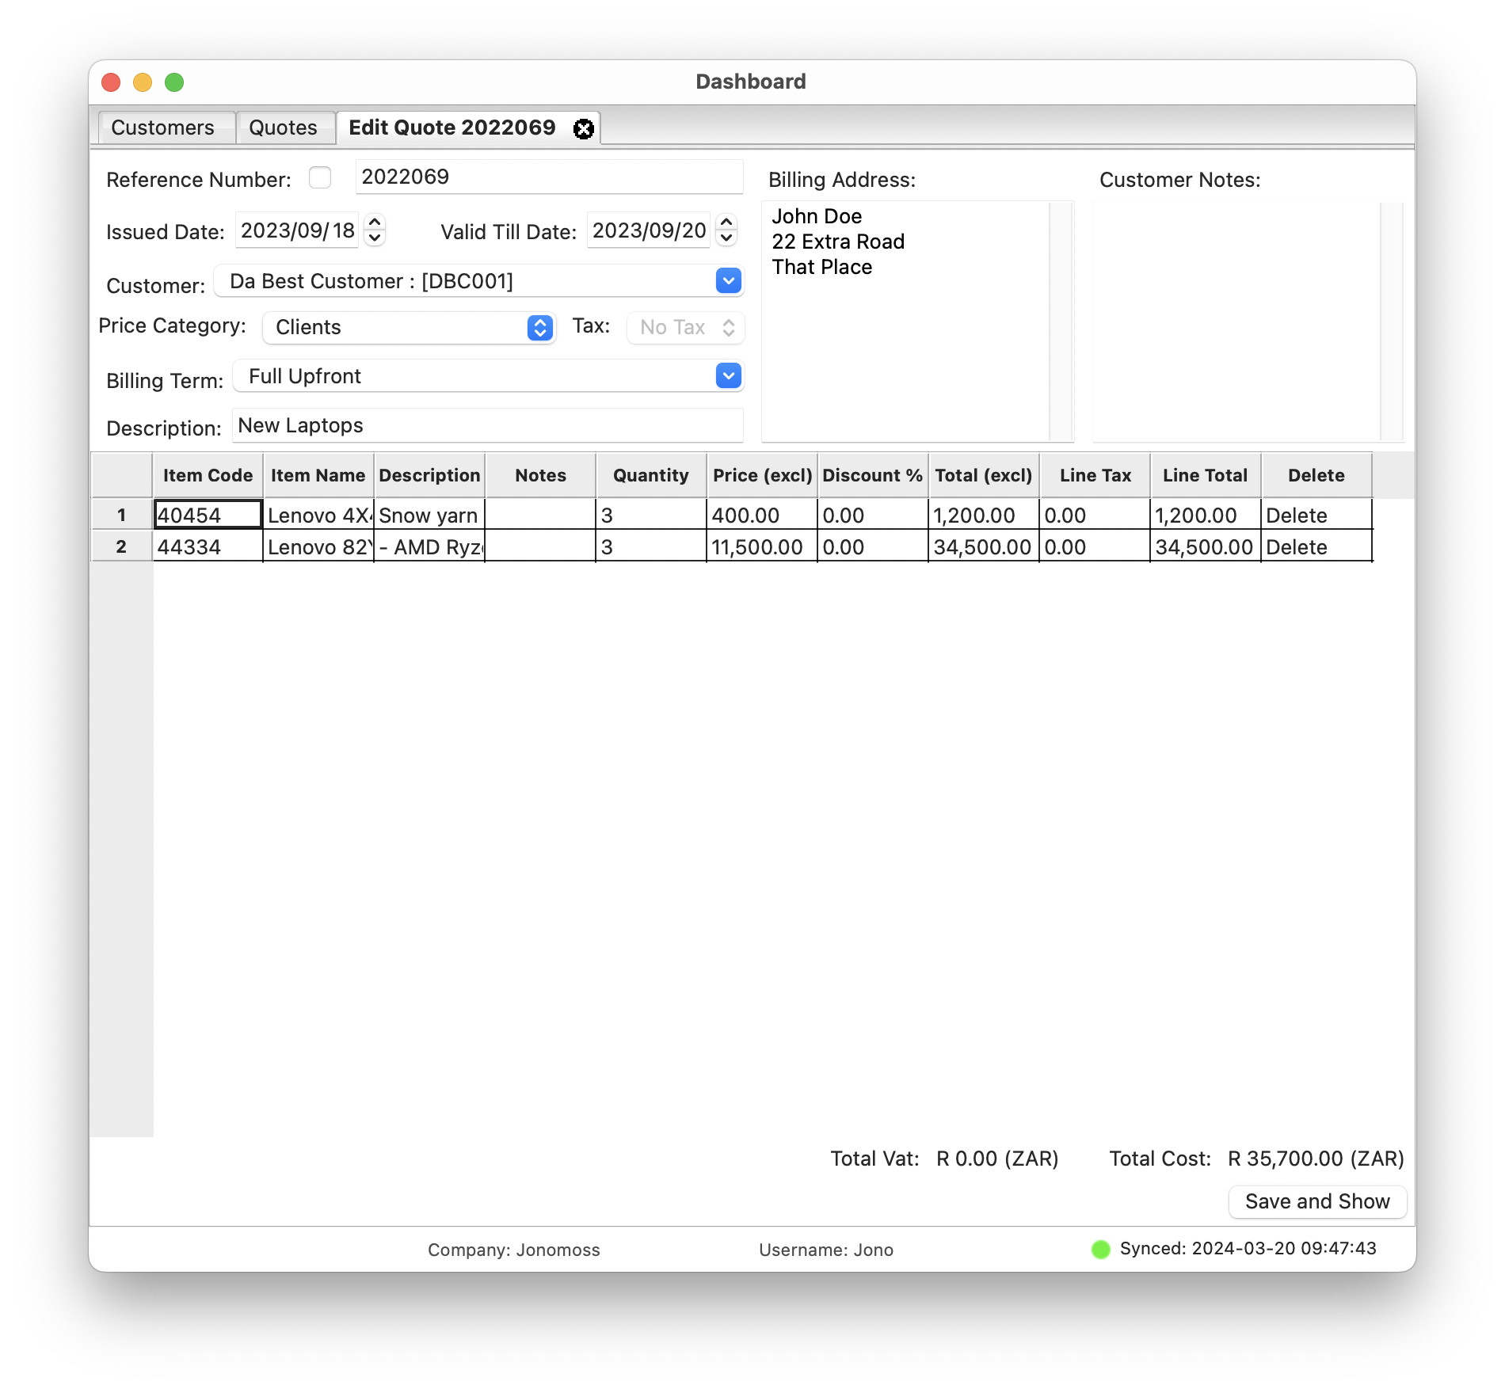The image size is (1505, 1389).
Task: Click the Line Total cell 34,500.00
Action: click(1206, 546)
